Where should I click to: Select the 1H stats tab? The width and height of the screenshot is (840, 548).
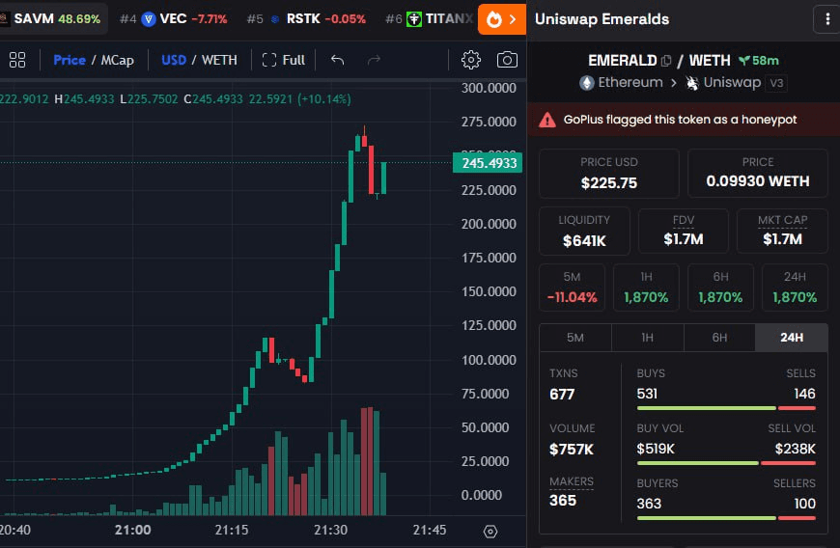pos(648,338)
